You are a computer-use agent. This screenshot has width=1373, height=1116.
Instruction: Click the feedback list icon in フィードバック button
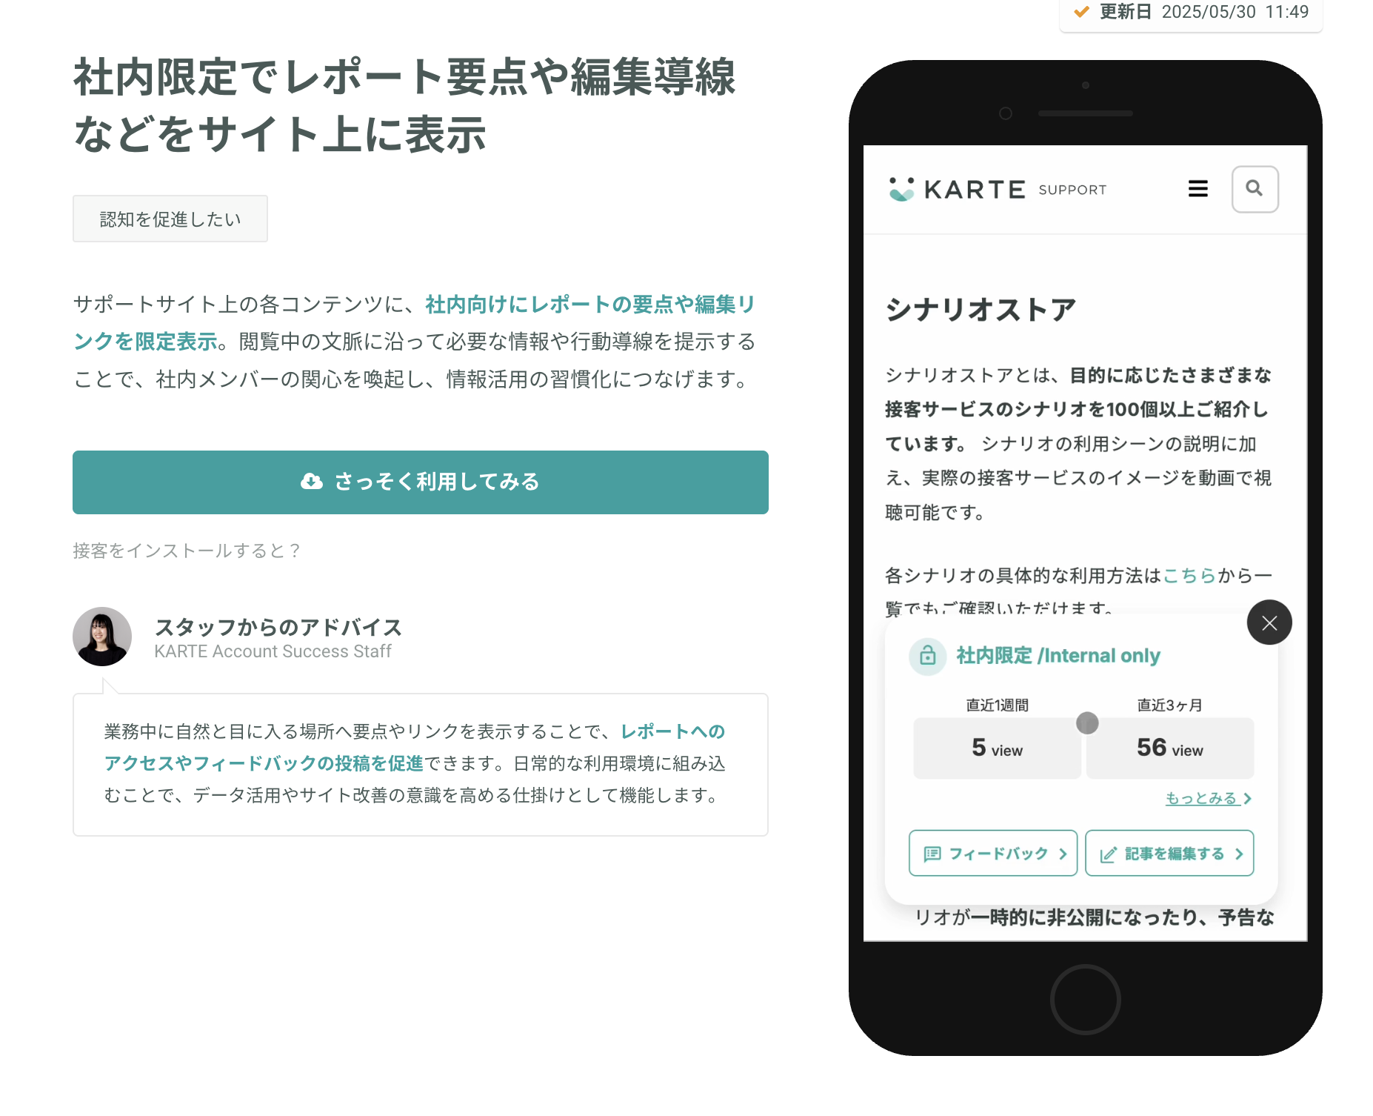pos(932,854)
